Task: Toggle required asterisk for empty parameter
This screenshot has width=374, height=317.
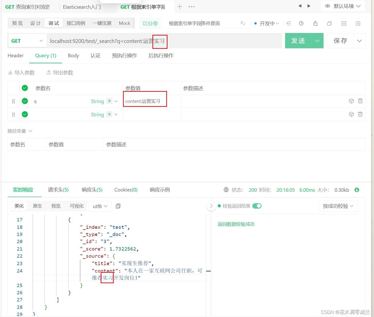Action: click(109, 114)
